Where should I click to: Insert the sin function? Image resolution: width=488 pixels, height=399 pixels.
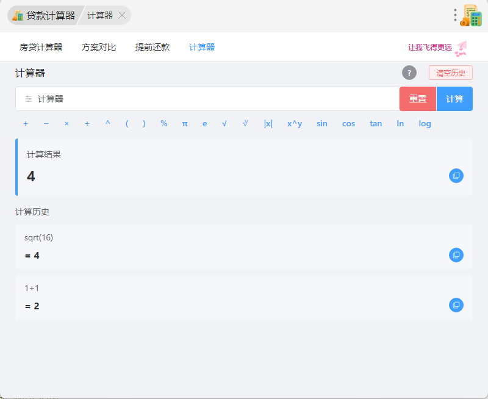point(322,124)
